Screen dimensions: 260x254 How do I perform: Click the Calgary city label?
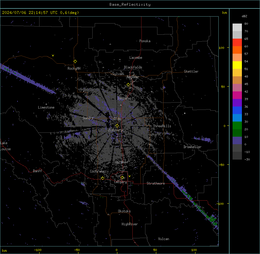coord(120,182)
